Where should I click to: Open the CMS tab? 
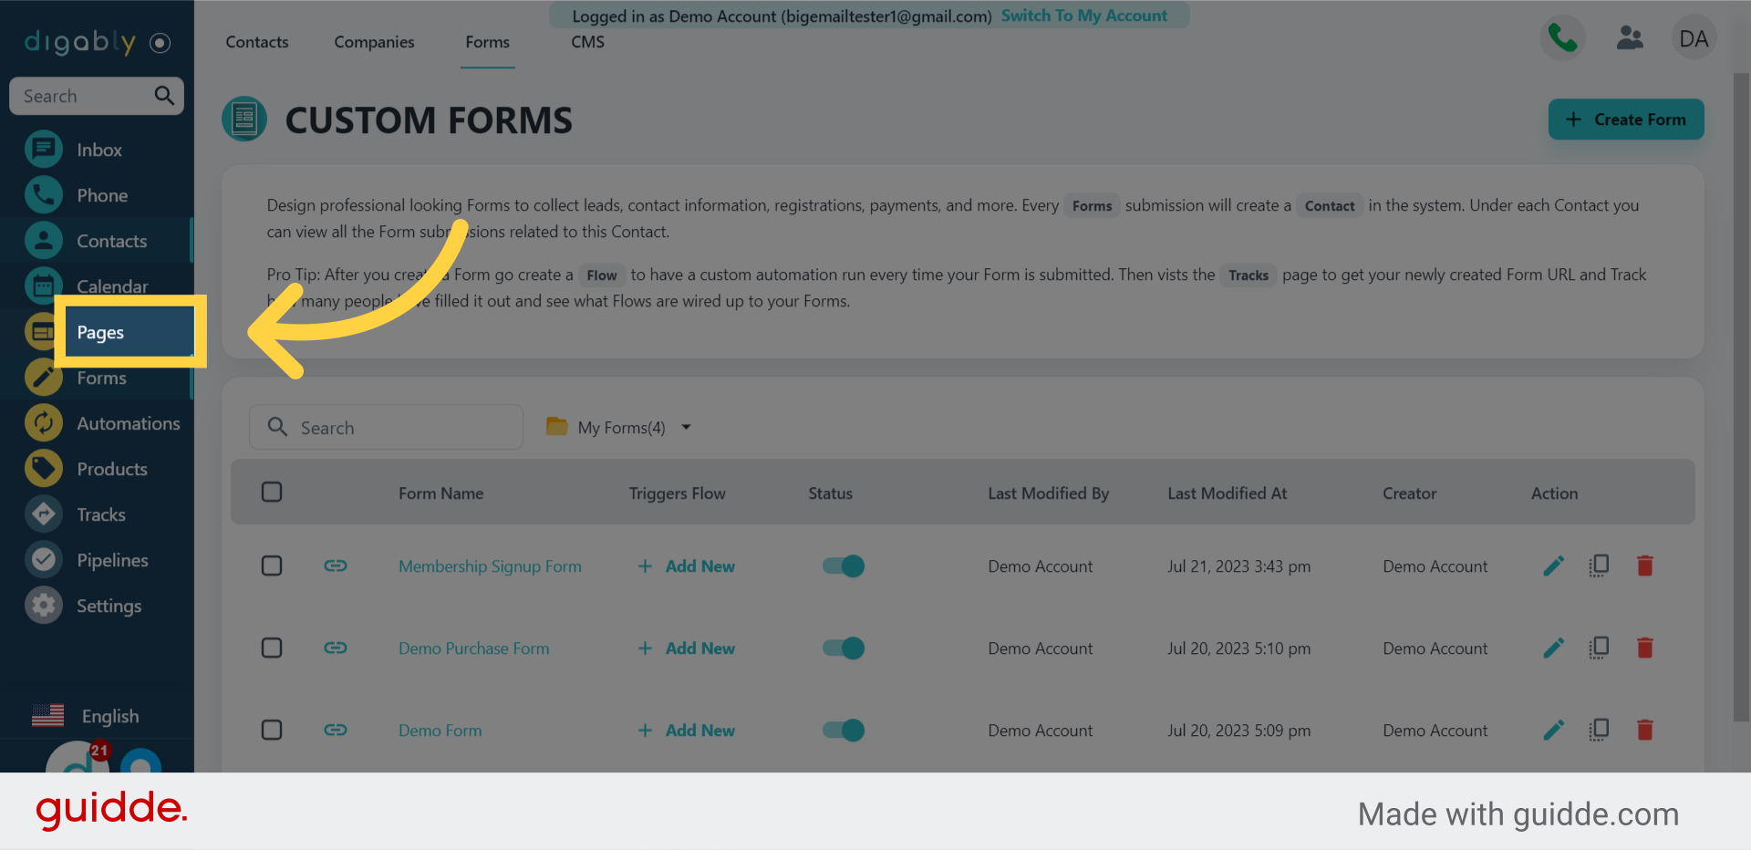[x=587, y=42]
